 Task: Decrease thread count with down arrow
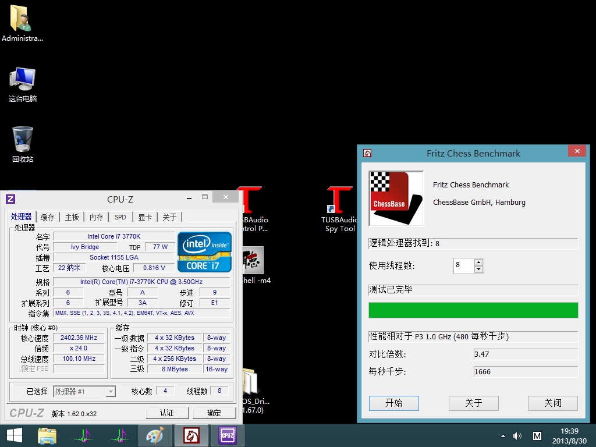(479, 269)
